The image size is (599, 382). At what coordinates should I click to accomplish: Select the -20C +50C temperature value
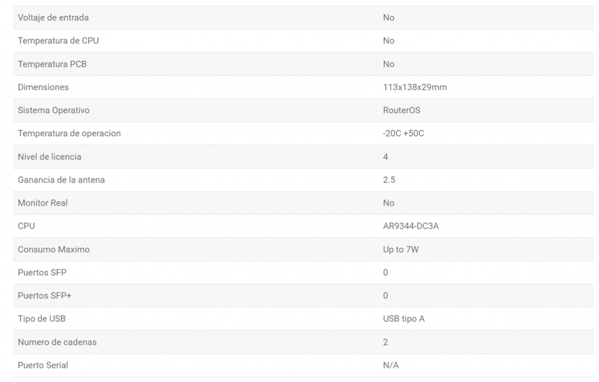pos(403,133)
